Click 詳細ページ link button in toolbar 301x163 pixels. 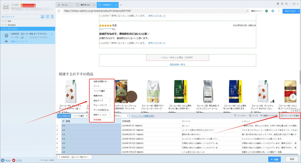pos(269,116)
